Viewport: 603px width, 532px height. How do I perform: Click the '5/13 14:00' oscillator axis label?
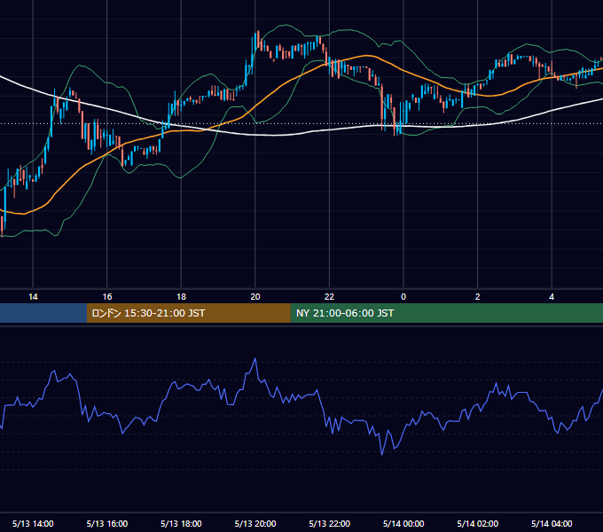33,523
